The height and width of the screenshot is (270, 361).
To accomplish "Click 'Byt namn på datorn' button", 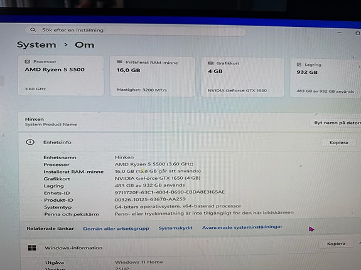I will pos(335,123).
